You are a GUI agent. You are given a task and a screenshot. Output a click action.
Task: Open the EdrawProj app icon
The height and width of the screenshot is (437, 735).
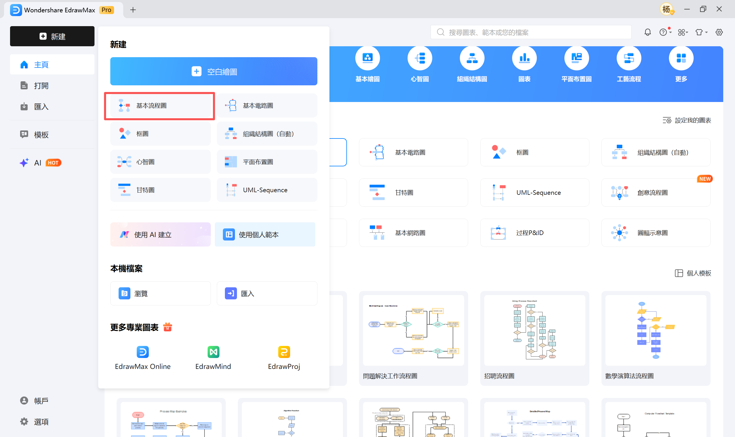[x=284, y=352]
